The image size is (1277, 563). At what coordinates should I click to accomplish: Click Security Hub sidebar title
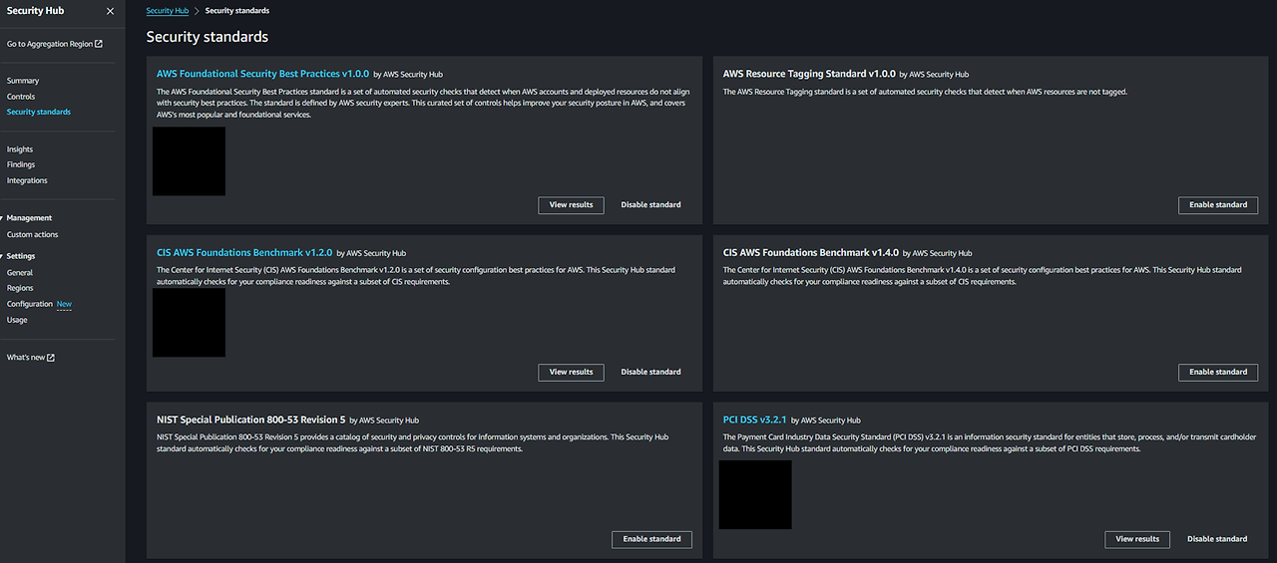tap(35, 11)
